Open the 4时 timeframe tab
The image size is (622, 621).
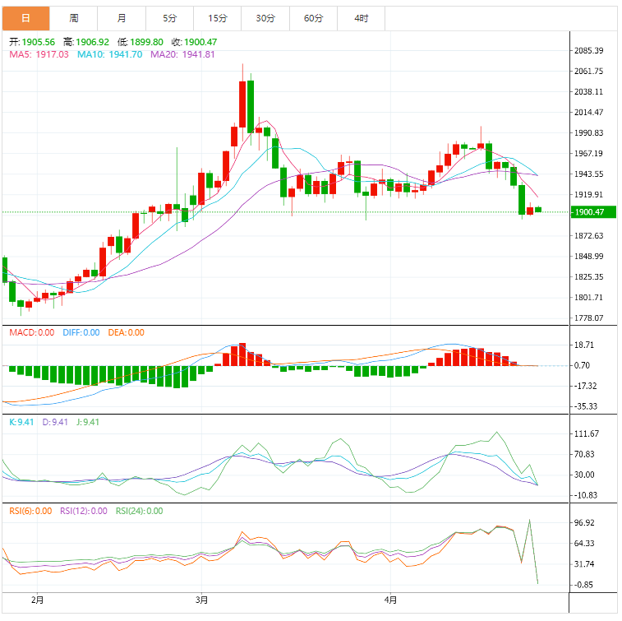click(362, 18)
